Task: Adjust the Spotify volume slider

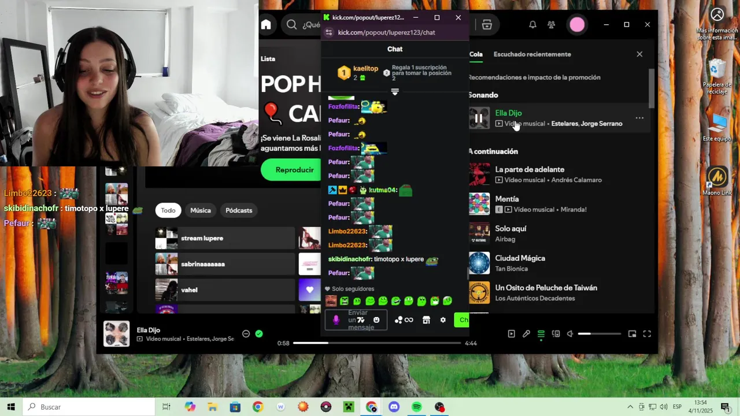Action: (x=600, y=333)
